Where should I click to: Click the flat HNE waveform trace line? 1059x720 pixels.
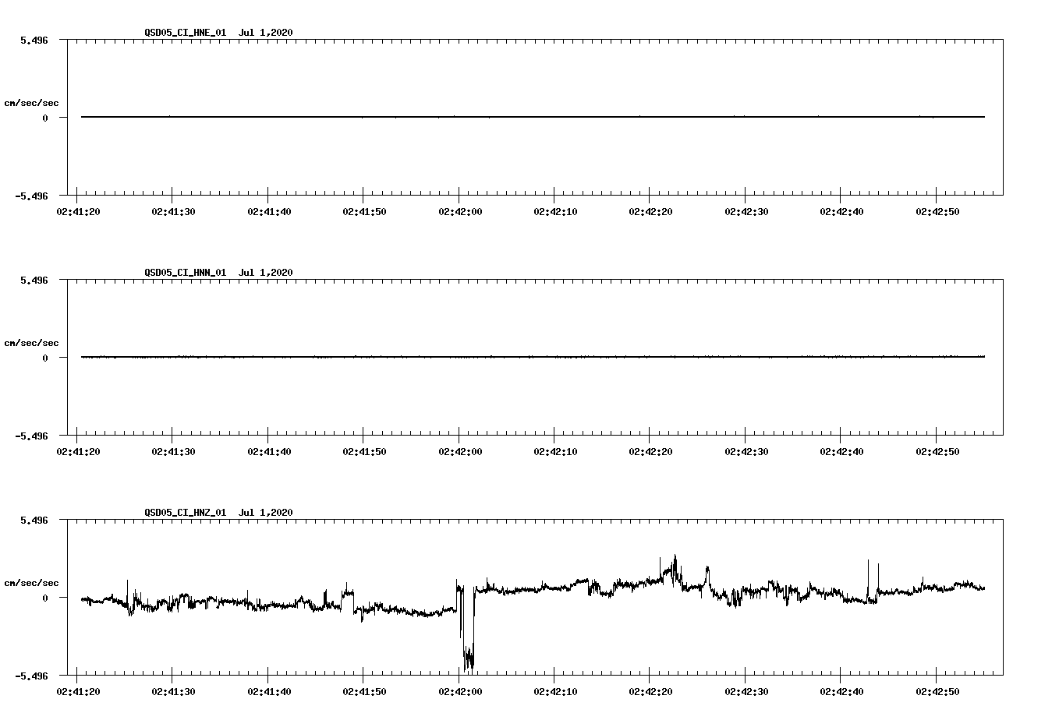pyautogui.click(x=533, y=117)
